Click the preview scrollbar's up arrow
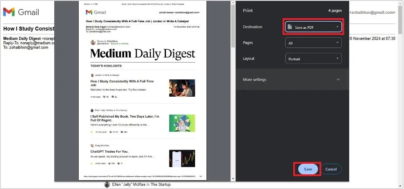 point(233,3)
